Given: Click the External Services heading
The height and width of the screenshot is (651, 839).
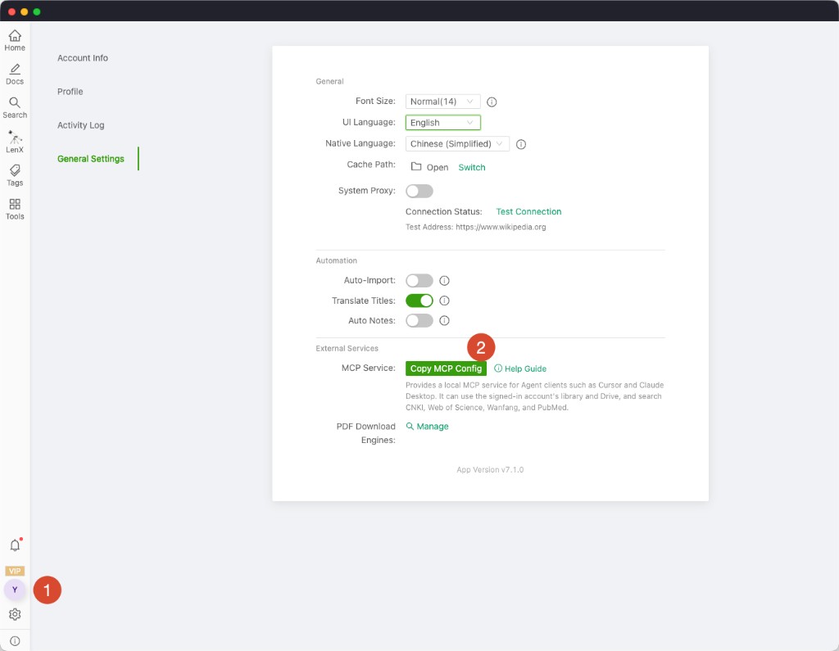Looking at the screenshot, I should [x=347, y=348].
